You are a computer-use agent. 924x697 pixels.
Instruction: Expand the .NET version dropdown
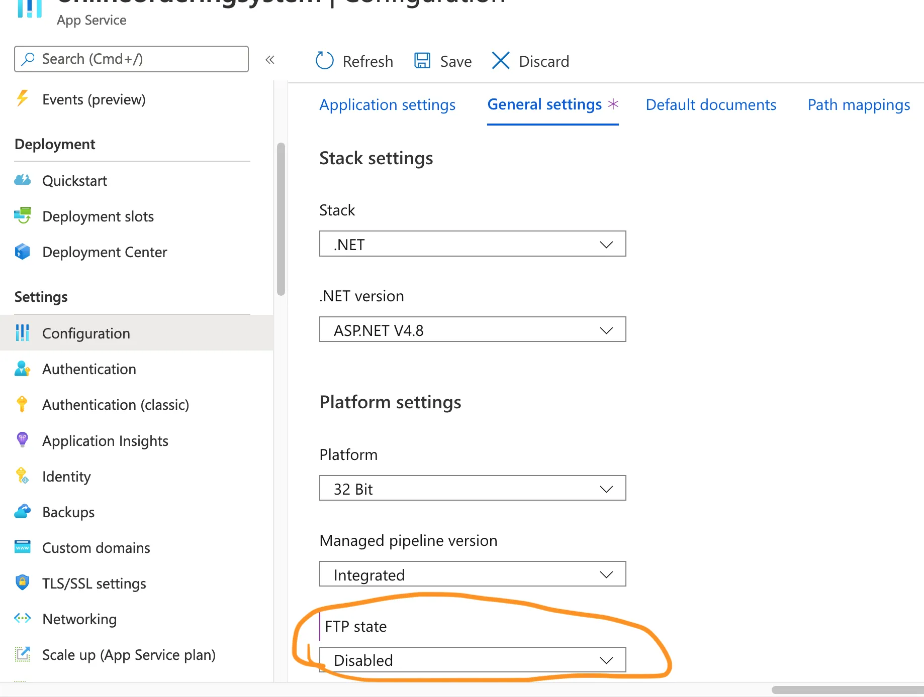point(472,330)
